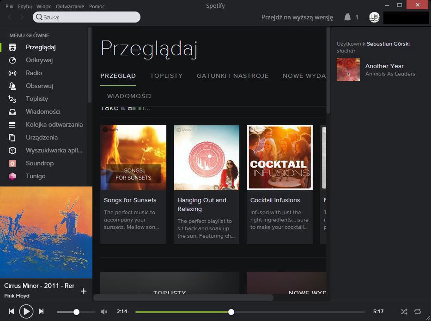This screenshot has height=321, width=431.
Task: Select the Radio antenna icon
Action: pos(12,73)
